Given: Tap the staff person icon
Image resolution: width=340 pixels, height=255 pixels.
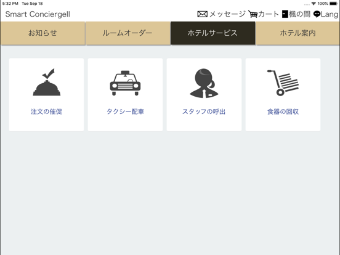Looking at the screenshot, I should pos(204,83).
